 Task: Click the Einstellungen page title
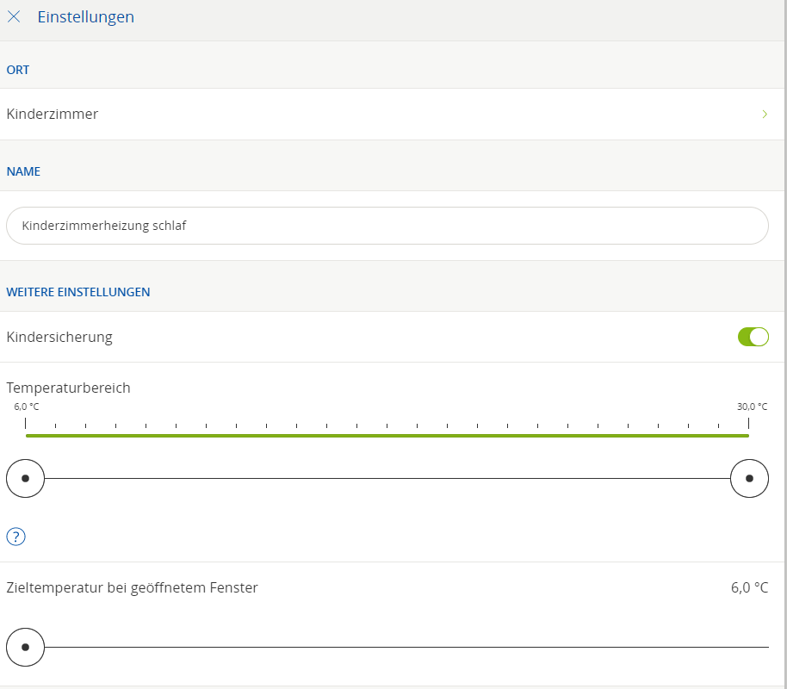(85, 17)
